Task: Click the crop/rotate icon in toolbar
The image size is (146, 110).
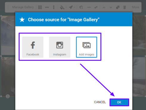Action: [81, 7]
